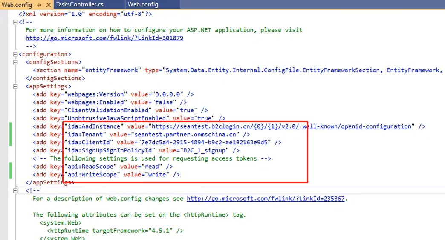
Task: Click the ClientId GUID value 7e7dc5a4-2915-4894-b9c2-ae192163e9d5
Action: 204,142
